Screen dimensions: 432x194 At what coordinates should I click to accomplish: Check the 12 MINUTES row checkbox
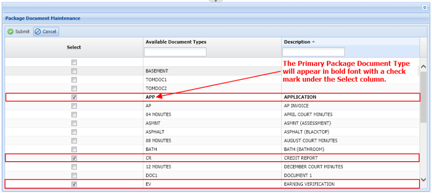pos(74,167)
